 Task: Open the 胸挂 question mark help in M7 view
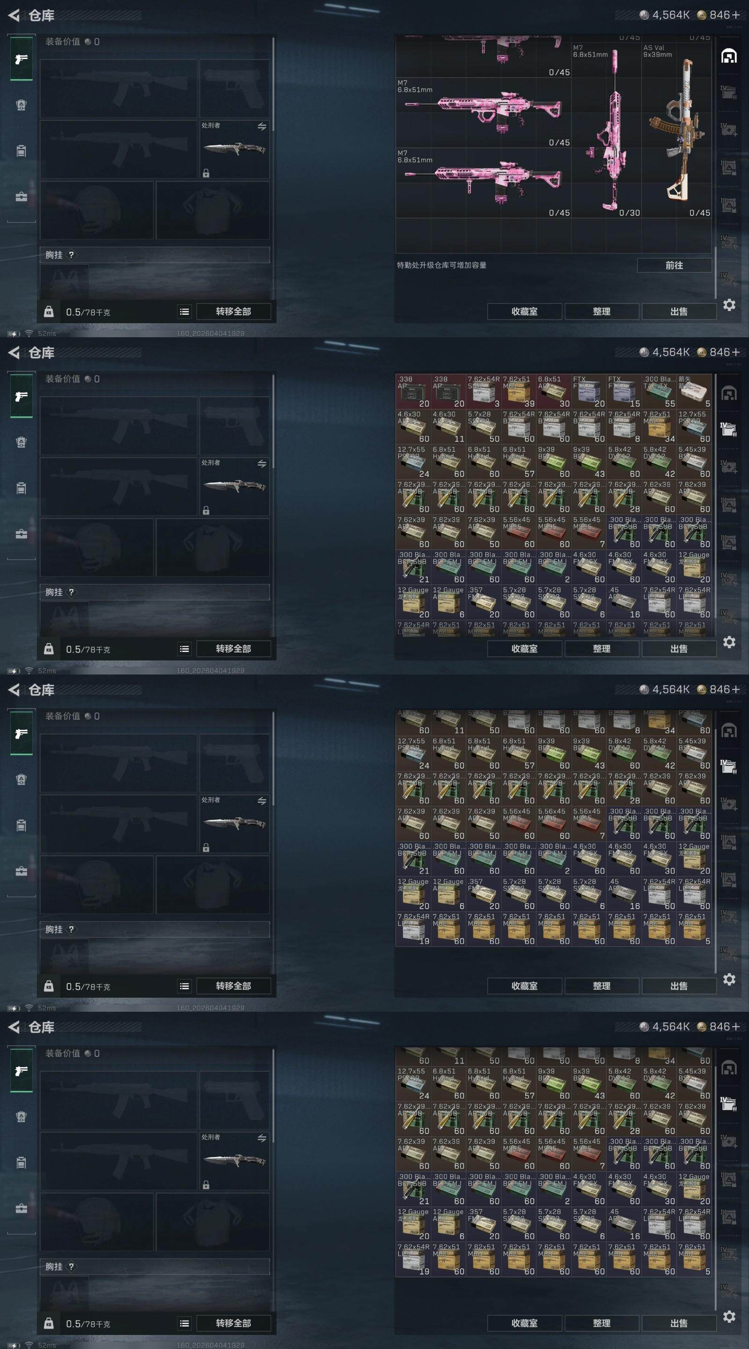[x=71, y=254]
